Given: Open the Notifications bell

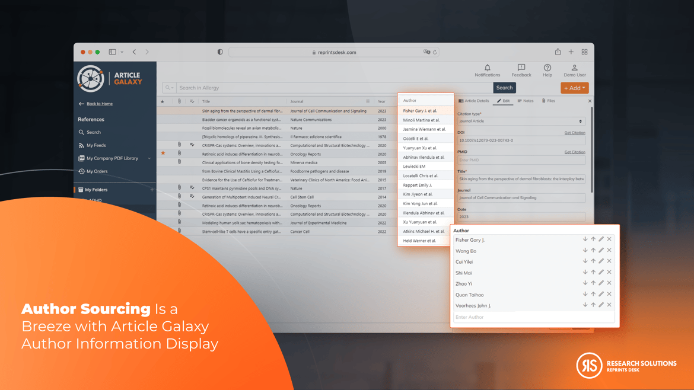Looking at the screenshot, I should [487, 68].
